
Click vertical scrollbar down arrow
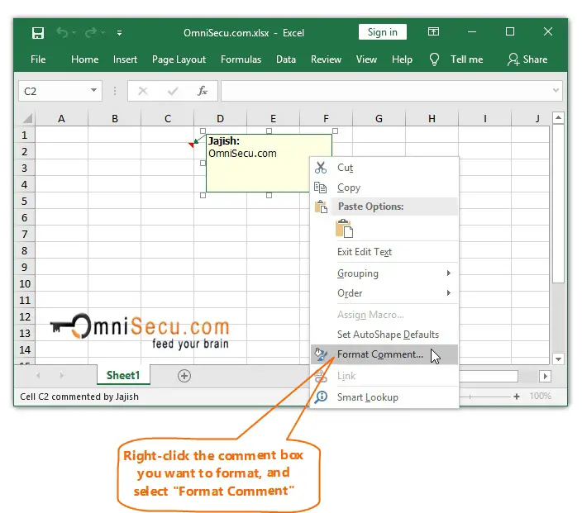click(x=558, y=359)
